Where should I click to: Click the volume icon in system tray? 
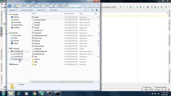[155, 94]
